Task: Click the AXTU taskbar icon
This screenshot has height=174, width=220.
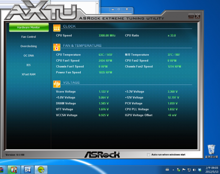Action: [x=41, y=170]
